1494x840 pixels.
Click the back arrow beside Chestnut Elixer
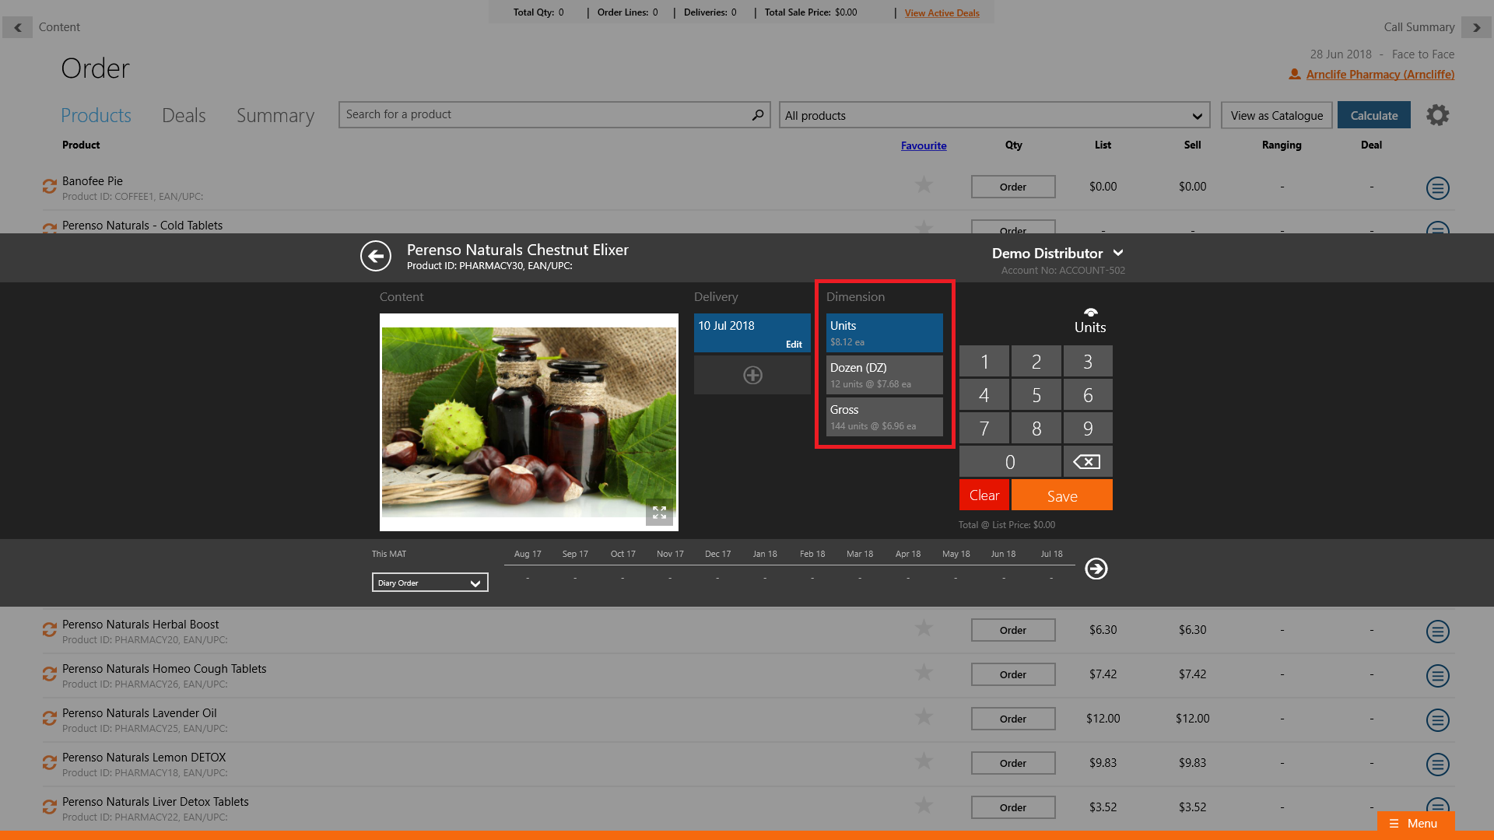coord(376,256)
